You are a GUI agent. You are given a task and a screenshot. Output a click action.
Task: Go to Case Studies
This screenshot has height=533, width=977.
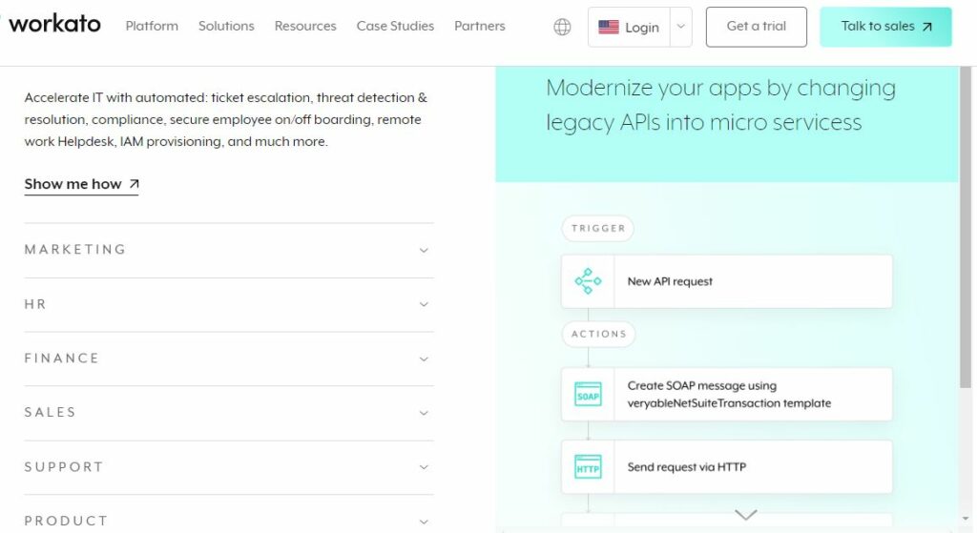pos(395,26)
